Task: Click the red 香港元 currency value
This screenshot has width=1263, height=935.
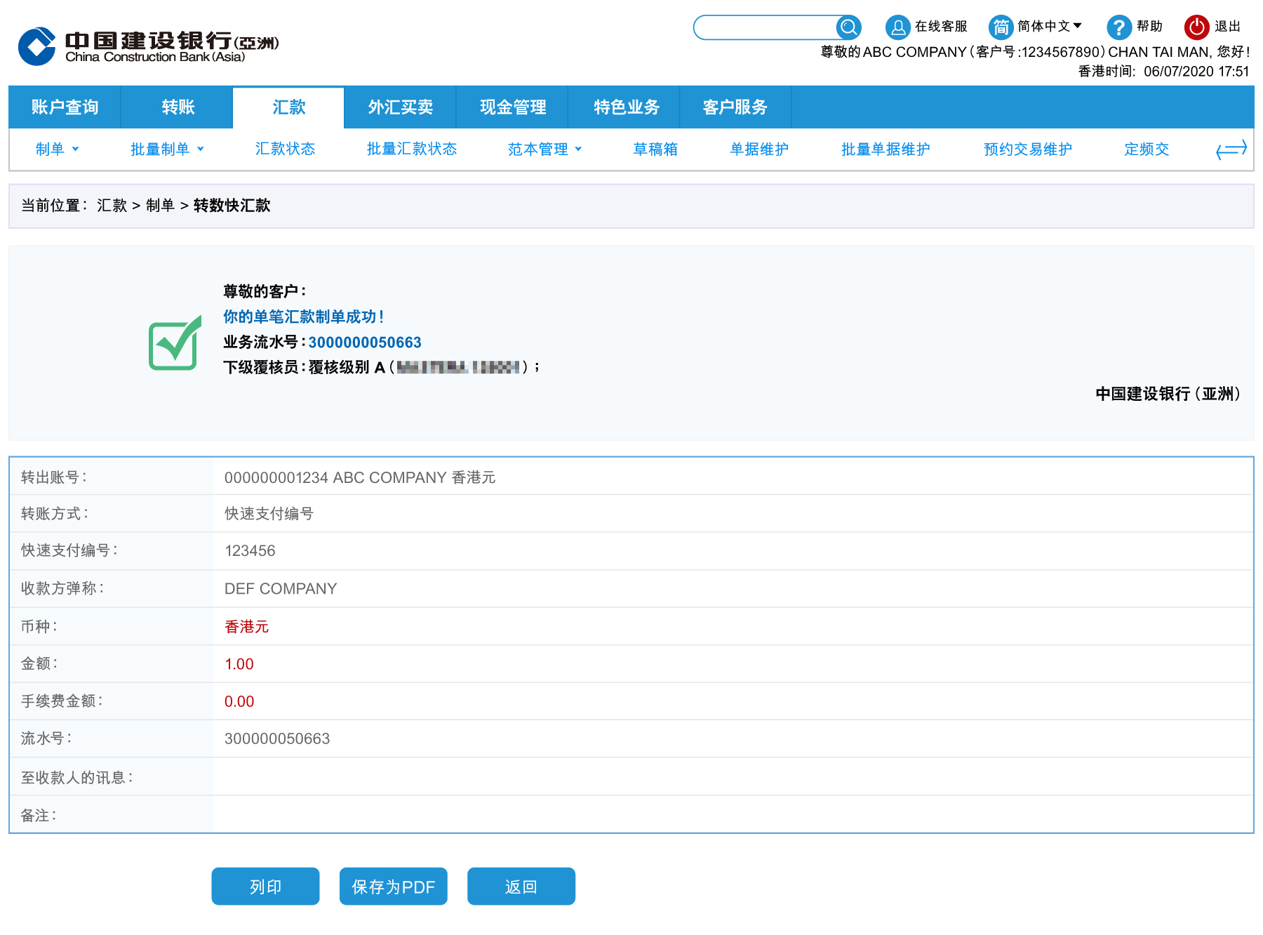Action: [x=246, y=627]
